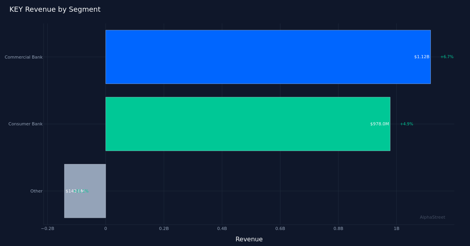Click the Consumer Bank axis label
Screen dimensions: 470x246
(x=25, y=124)
